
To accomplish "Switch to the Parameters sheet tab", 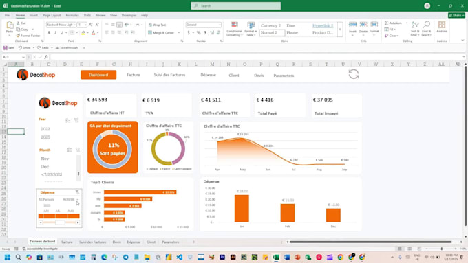I will [x=171, y=242].
